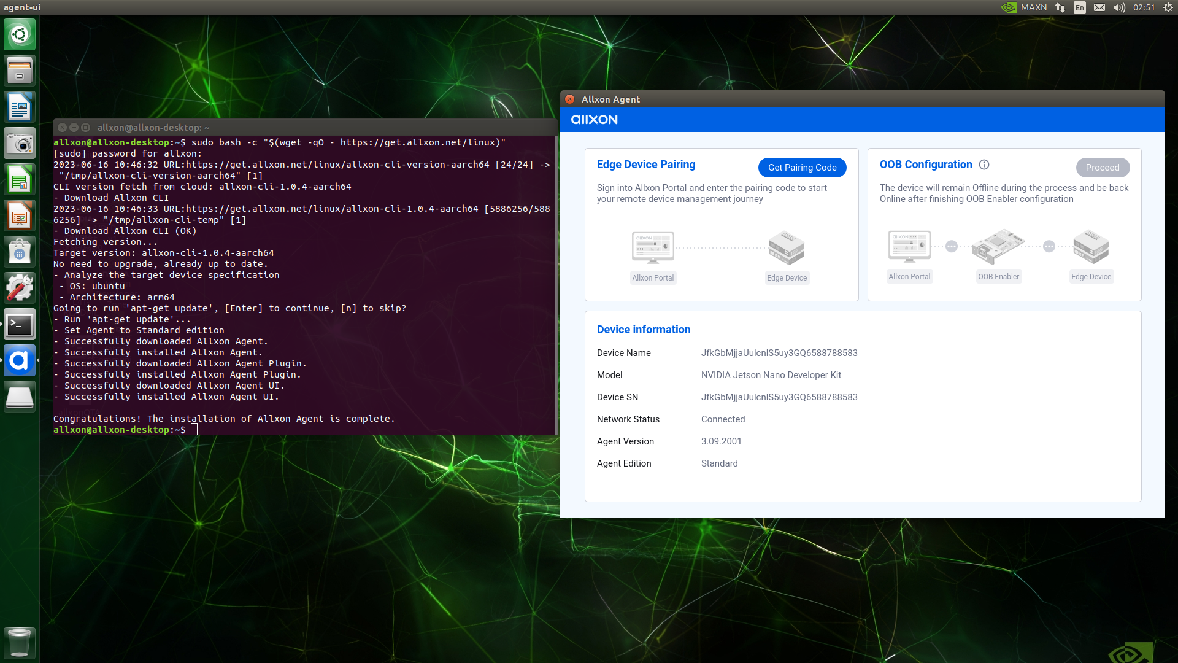Click the Allxon Agent window title bar
This screenshot has height=663, width=1178.
click(862, 99)
